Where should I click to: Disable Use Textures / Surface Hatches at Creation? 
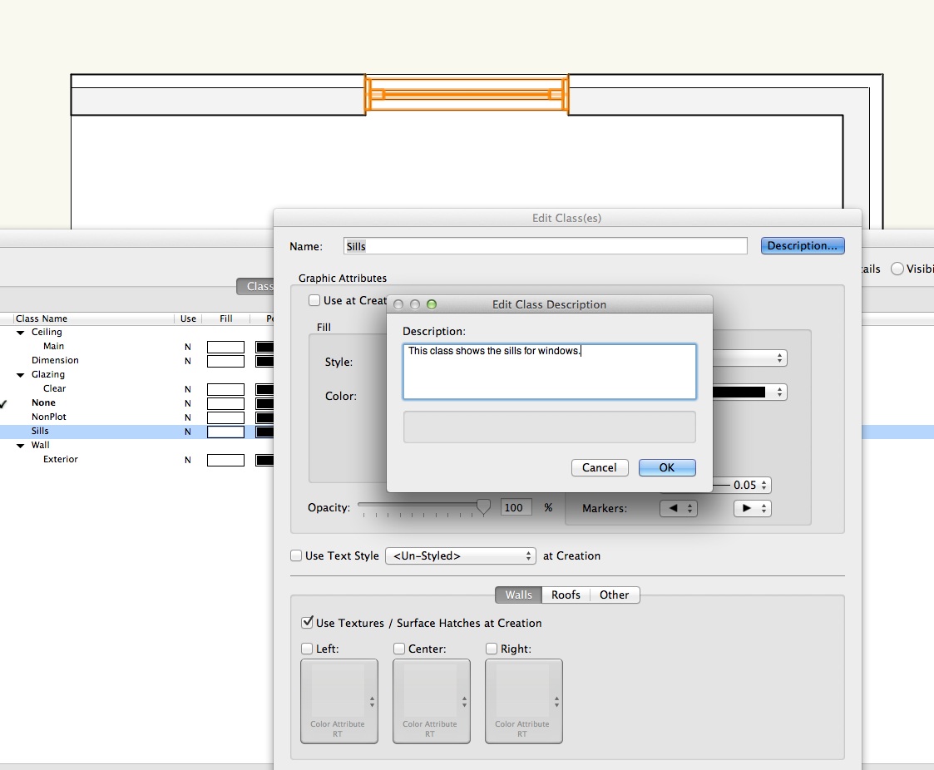pyautogui.click(x=307, y=623)
